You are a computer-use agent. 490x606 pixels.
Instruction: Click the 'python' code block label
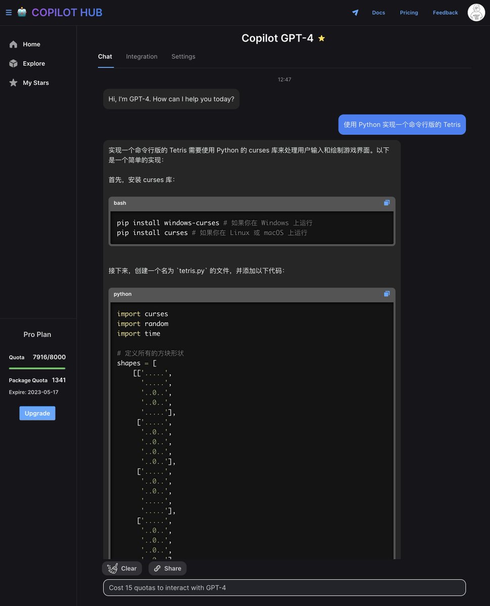(122, 294)
